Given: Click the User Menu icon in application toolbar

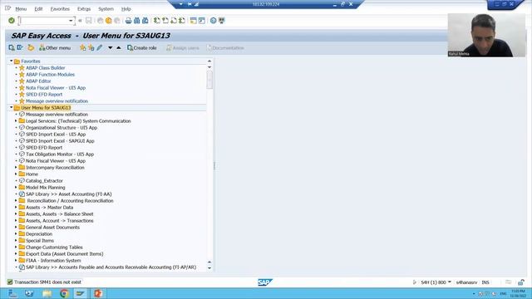Looking at the screenshot, I should pyautogui.click(x=12, y=48).
